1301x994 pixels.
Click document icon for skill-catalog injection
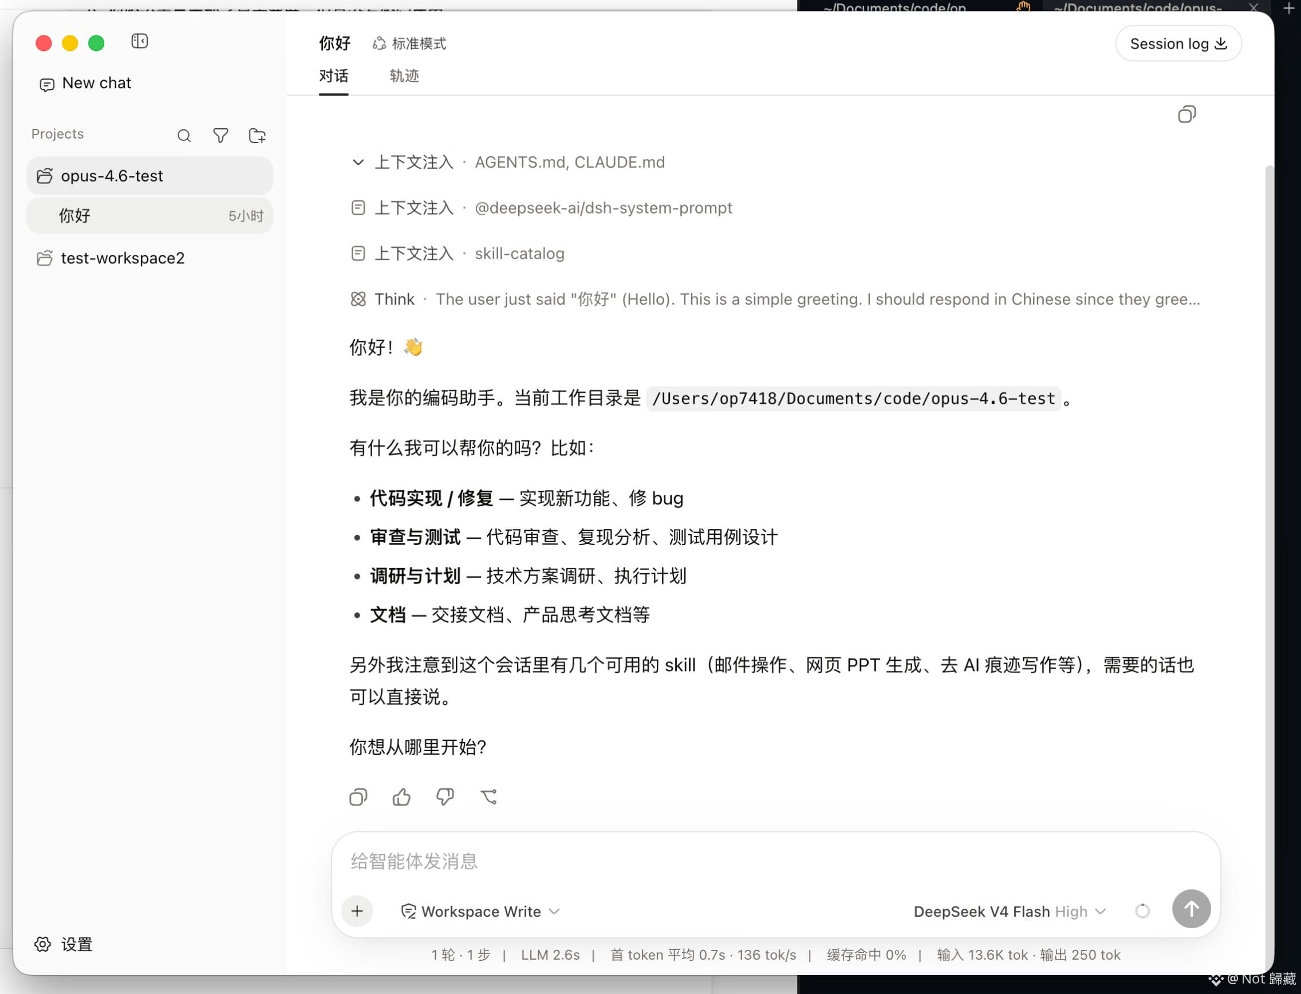click(358, 253)
